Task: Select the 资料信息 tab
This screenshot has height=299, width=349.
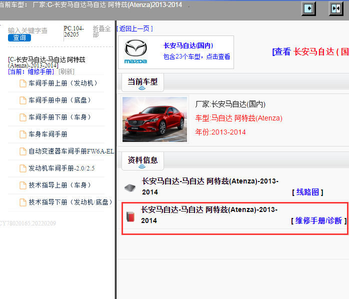Action: [142, 161]
